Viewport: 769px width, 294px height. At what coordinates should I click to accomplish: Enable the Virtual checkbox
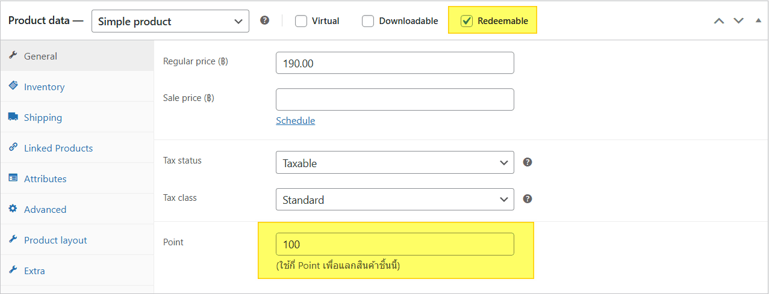301,21
